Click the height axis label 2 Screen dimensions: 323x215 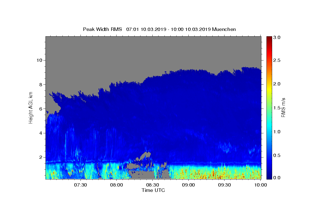tap(41, 157)
